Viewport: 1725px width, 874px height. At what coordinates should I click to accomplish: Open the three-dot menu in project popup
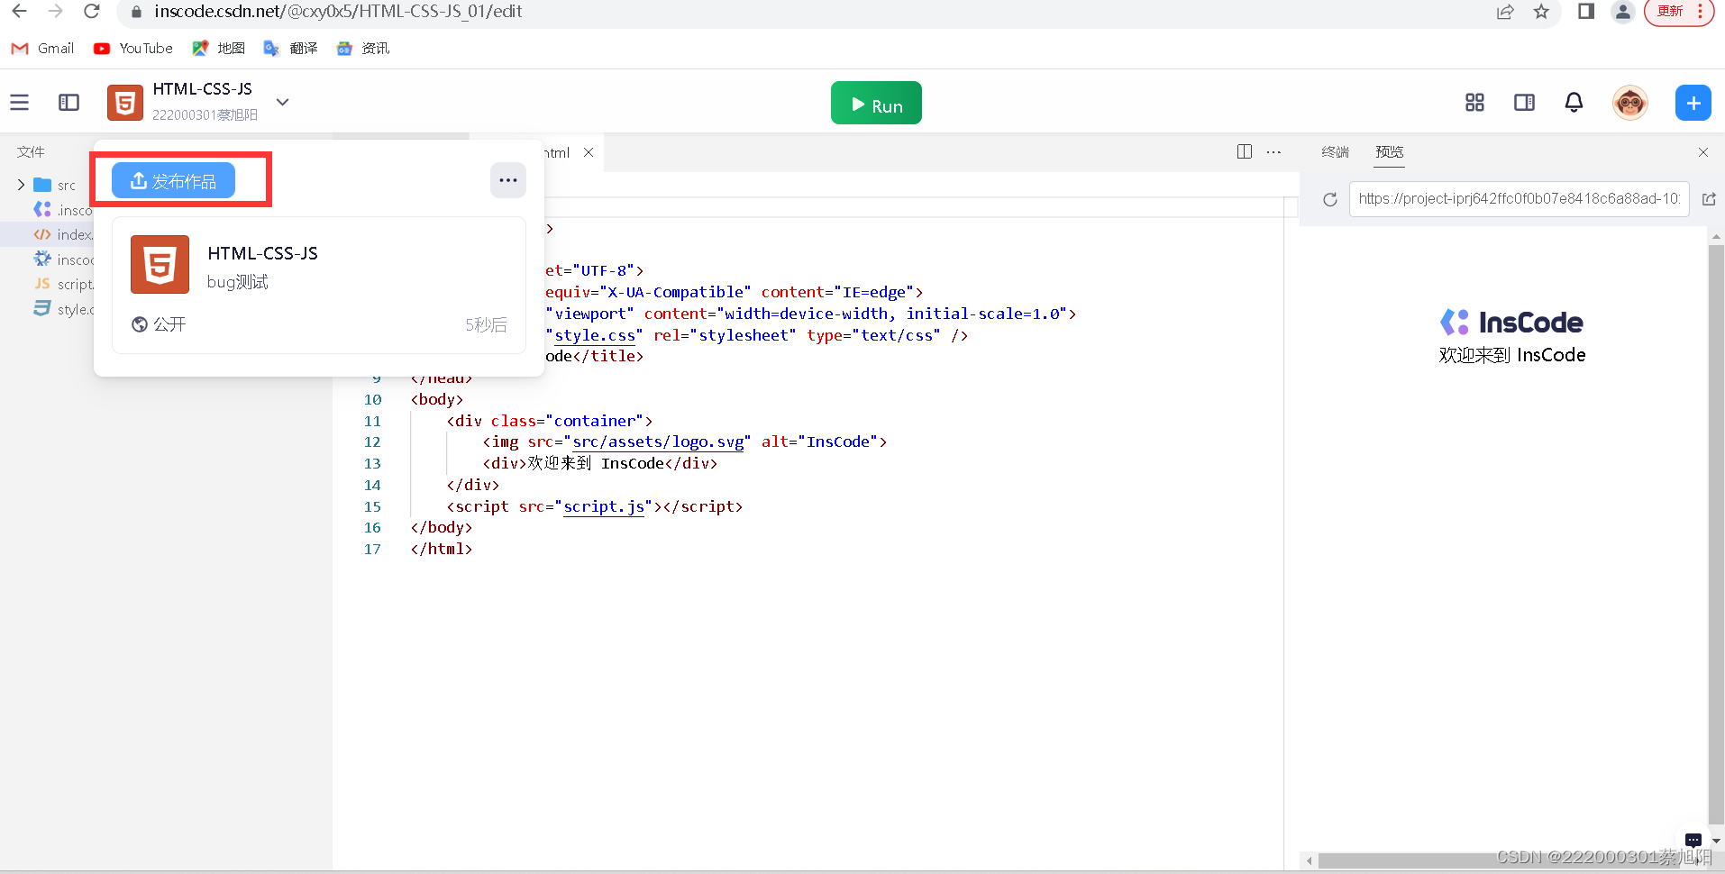click(508, 180)
